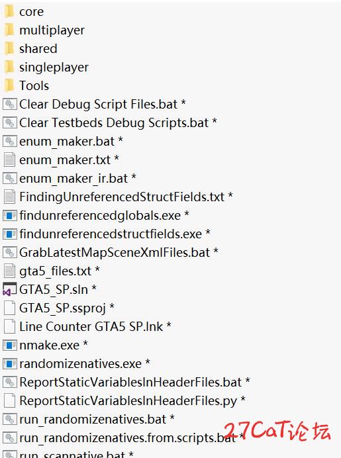Select the Tools folder icon

[9, 85]
